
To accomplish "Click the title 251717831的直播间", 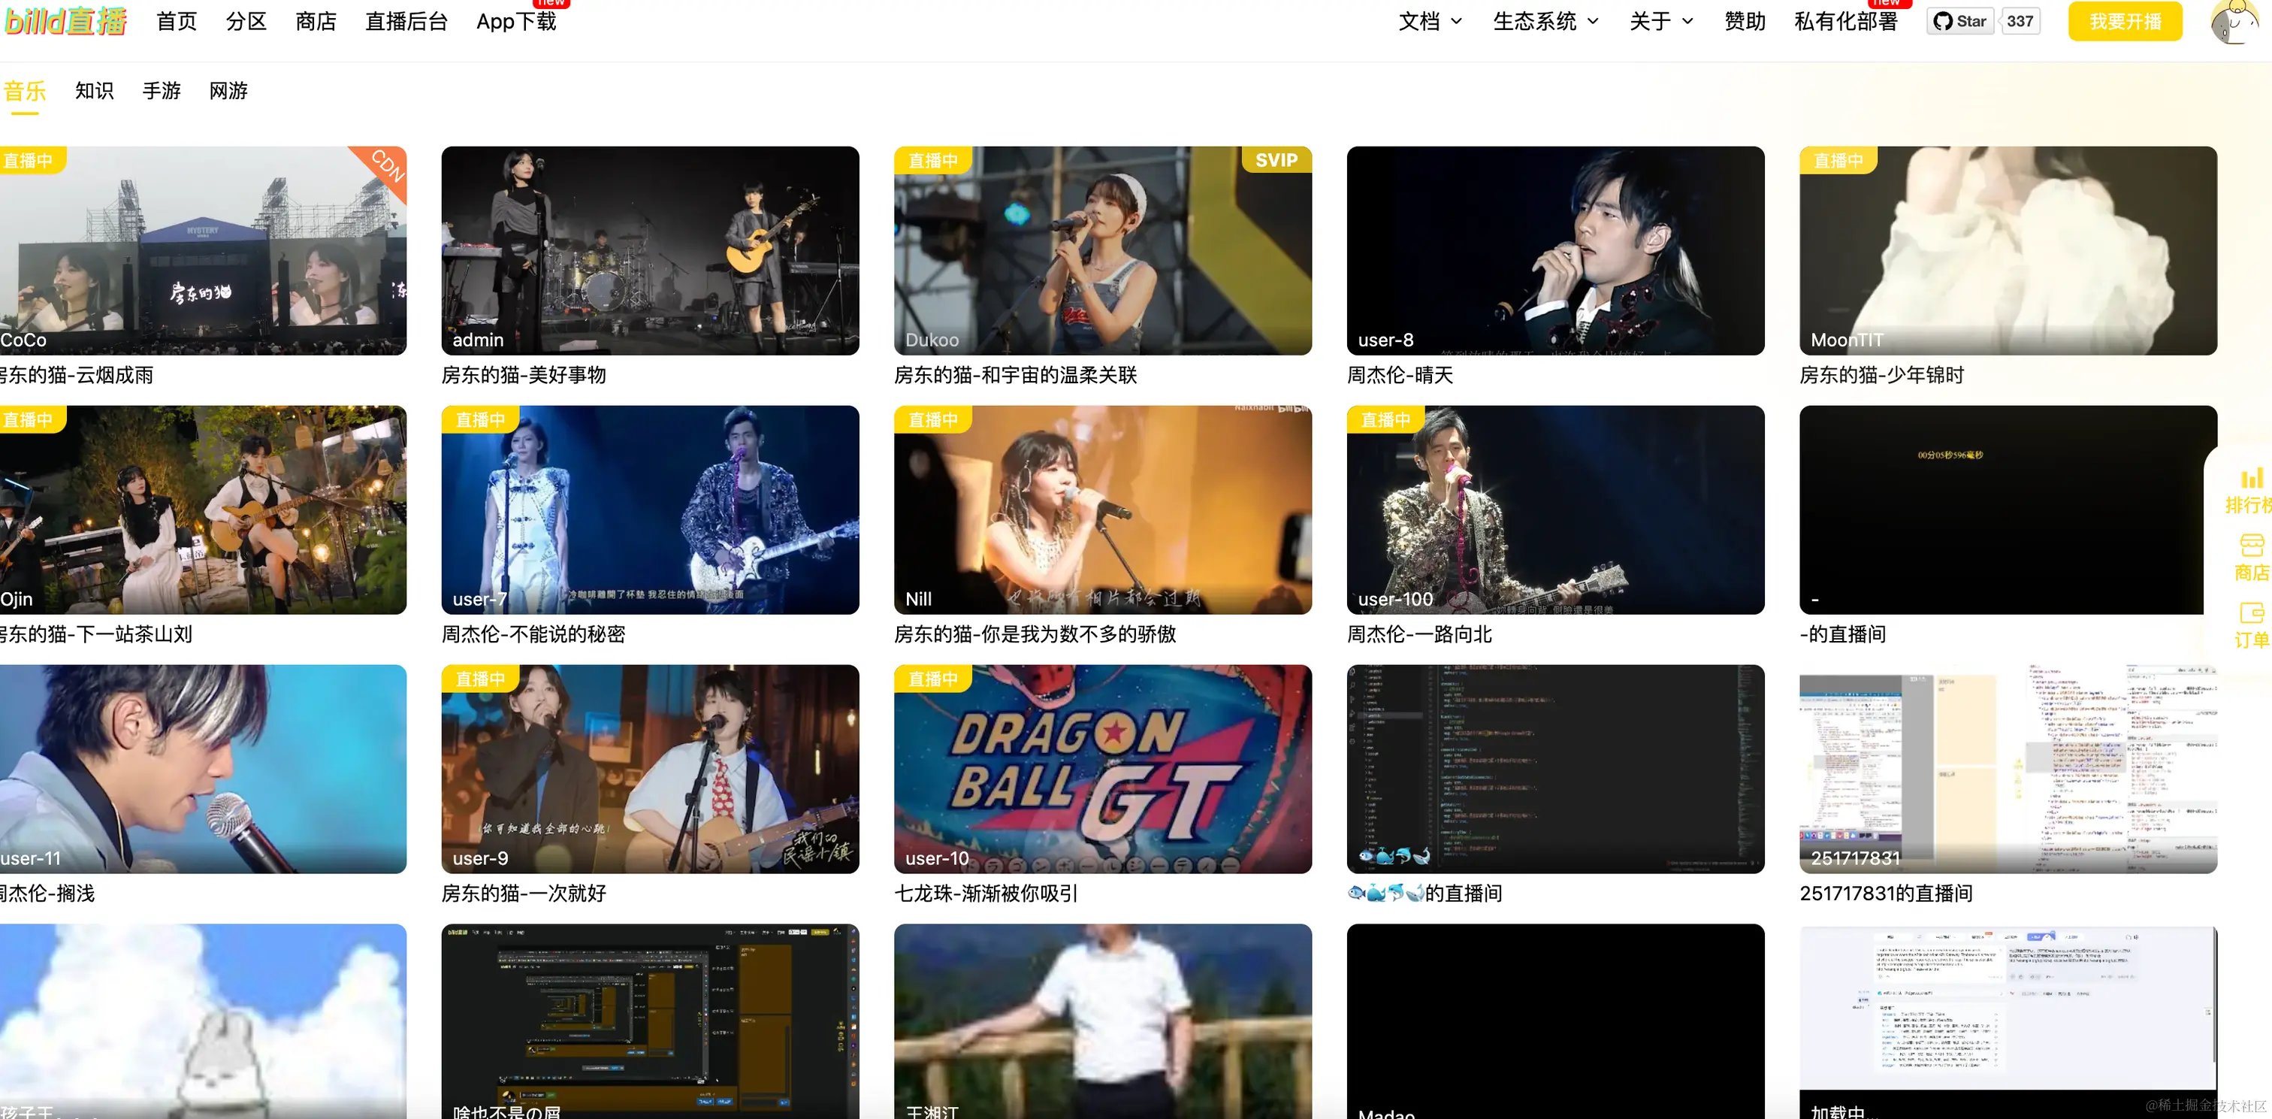I will point(1886,894).
